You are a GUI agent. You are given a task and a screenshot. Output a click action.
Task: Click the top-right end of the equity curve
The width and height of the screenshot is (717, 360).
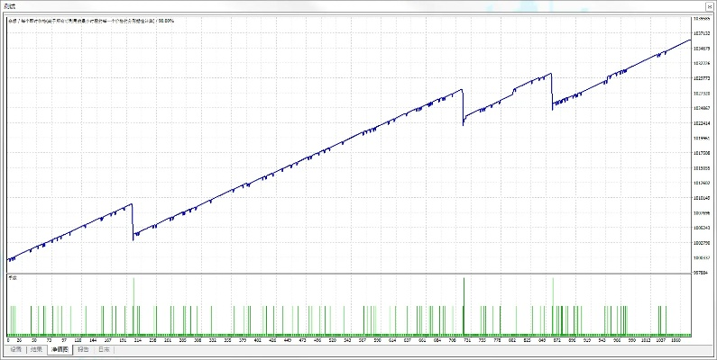click(690, 40)
